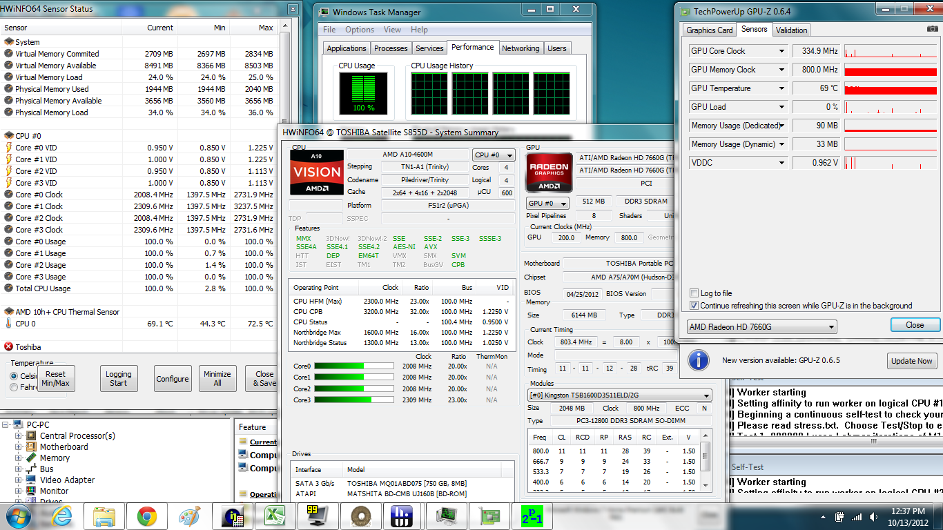
Task: Select the Fahrenheit temperature radio button
Action: tap(14, 388)
